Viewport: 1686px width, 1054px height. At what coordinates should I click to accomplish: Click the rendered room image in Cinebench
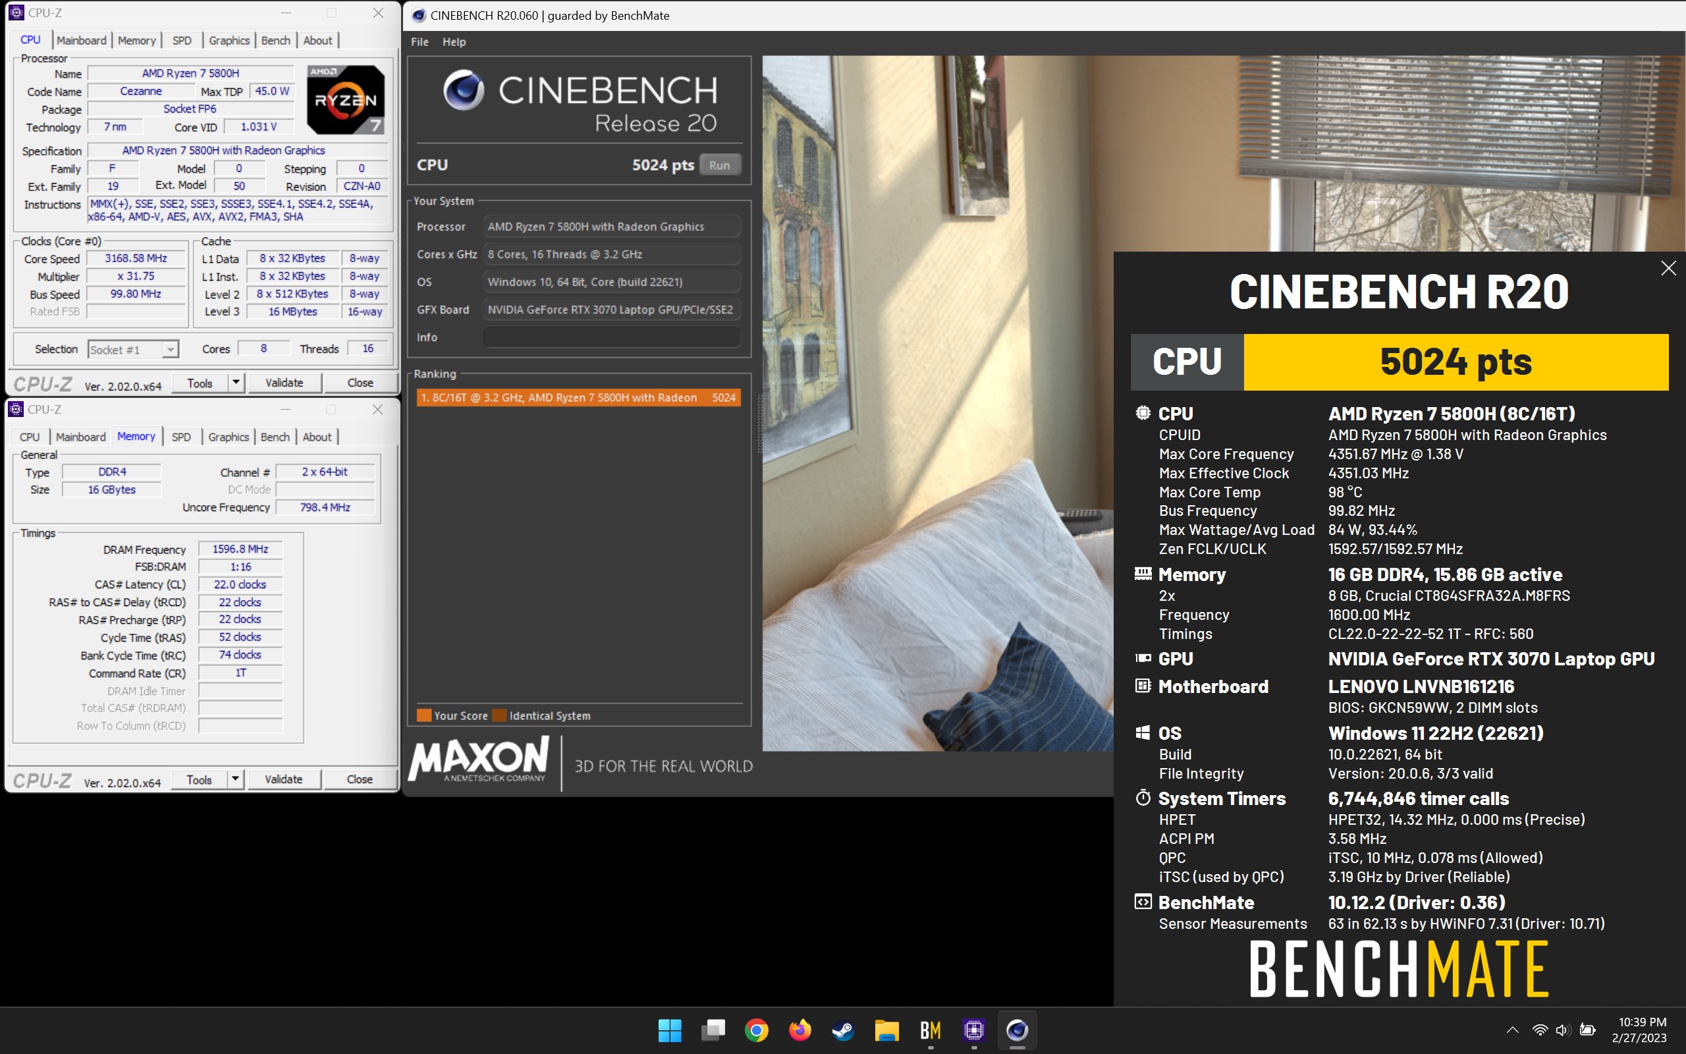(937, 403)
